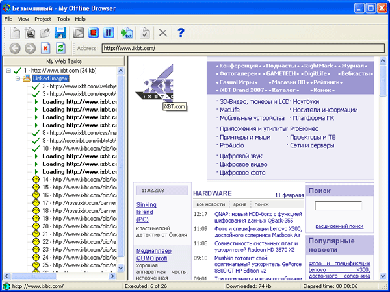Click the Address field with ixbt.com URL

tap(243, 48)
